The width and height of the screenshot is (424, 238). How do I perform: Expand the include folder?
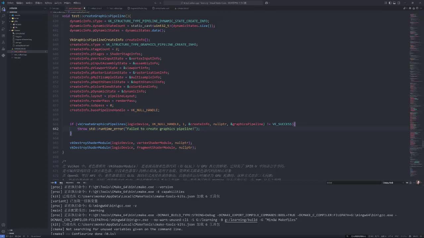pyautogui.click(x=18, y=24)
